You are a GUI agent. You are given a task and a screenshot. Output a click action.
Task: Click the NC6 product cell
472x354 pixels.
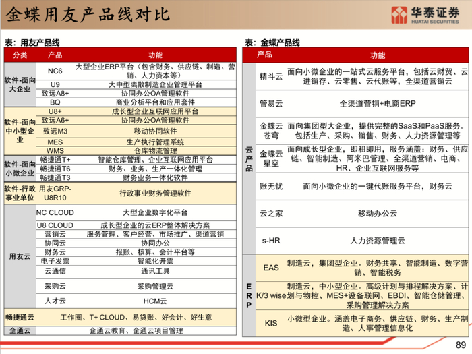pyautogui.click(x=55, y=71)
